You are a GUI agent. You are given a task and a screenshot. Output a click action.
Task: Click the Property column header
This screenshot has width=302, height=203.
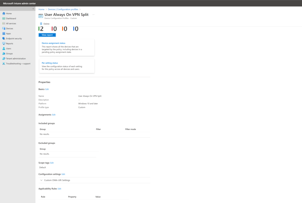tap(72, 197)
